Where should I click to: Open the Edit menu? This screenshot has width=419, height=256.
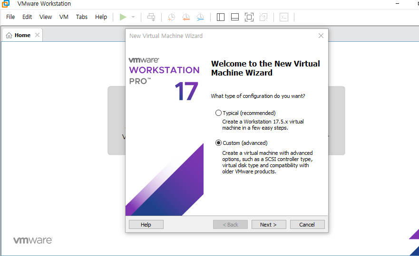click(x=27, y=17)
